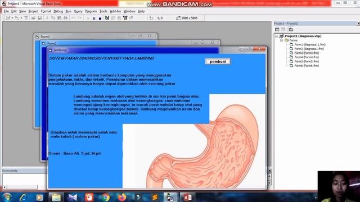The image size is (360, 202).
Task: Click the Redo toolbar icon
Action: pyautogui.click(x=79, y=18)
